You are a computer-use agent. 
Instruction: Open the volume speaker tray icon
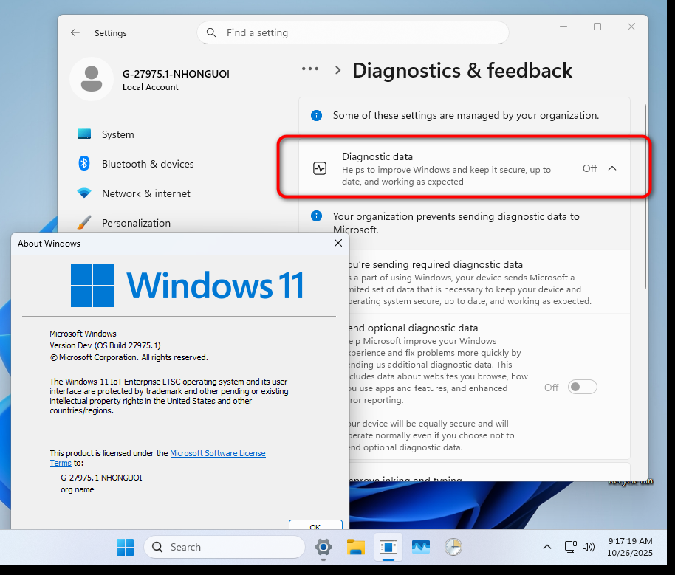coord(589,547)
